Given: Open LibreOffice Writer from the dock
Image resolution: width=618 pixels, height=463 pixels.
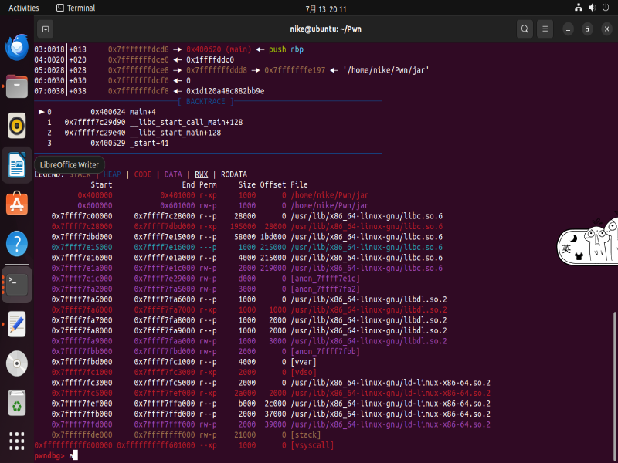Looking at the screenshot, I should click(17, 164).
